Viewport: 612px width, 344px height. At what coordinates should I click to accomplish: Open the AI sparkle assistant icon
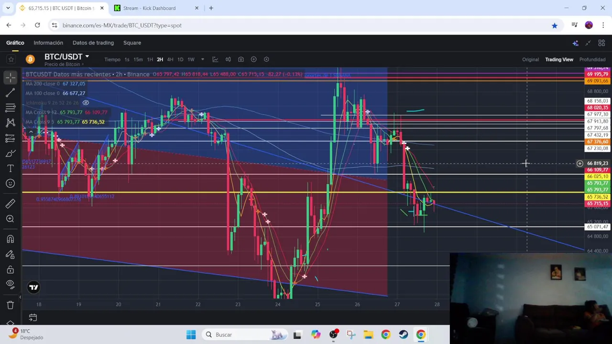[575, 43]
